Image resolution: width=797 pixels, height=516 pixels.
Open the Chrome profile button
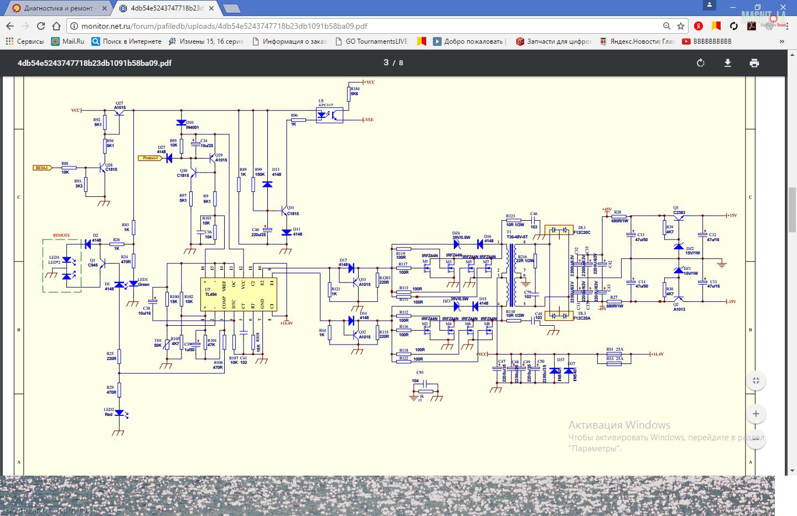[x=709, y=5]
